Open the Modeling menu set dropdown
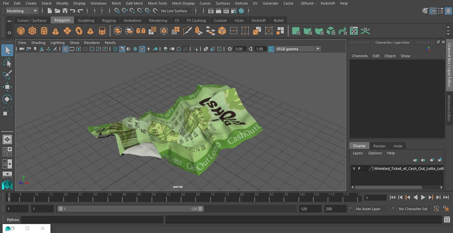 coord(22,11)
